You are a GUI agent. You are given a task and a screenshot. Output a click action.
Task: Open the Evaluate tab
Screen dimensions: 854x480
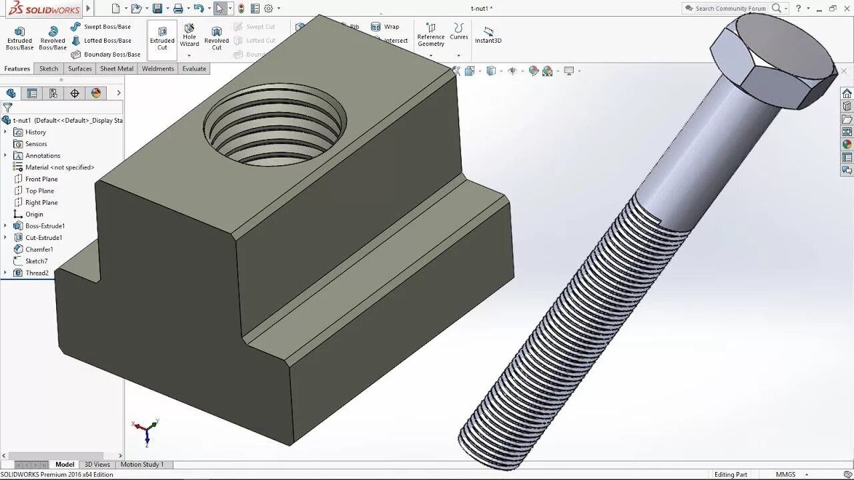[194, 69]
